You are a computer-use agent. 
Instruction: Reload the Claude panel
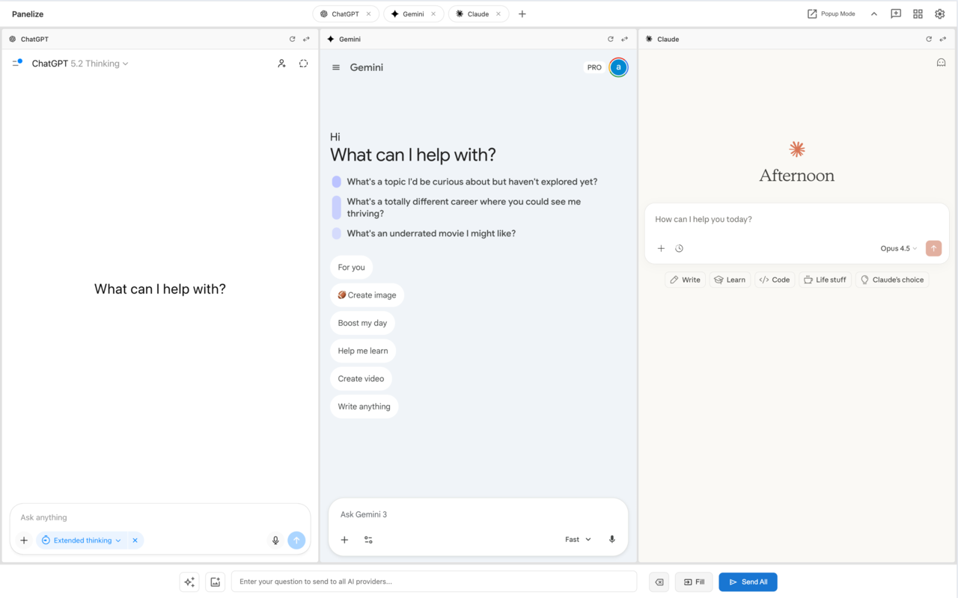tap(929, 39)
